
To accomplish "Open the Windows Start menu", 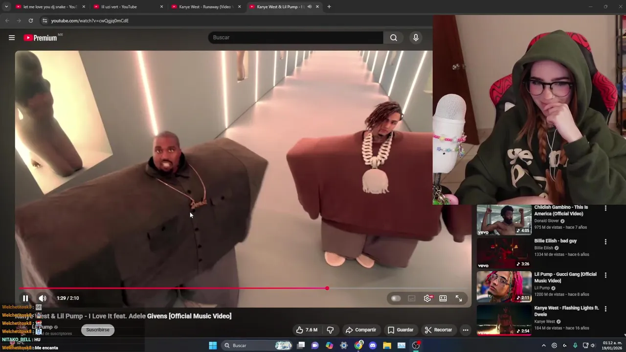I will [213, 346].
